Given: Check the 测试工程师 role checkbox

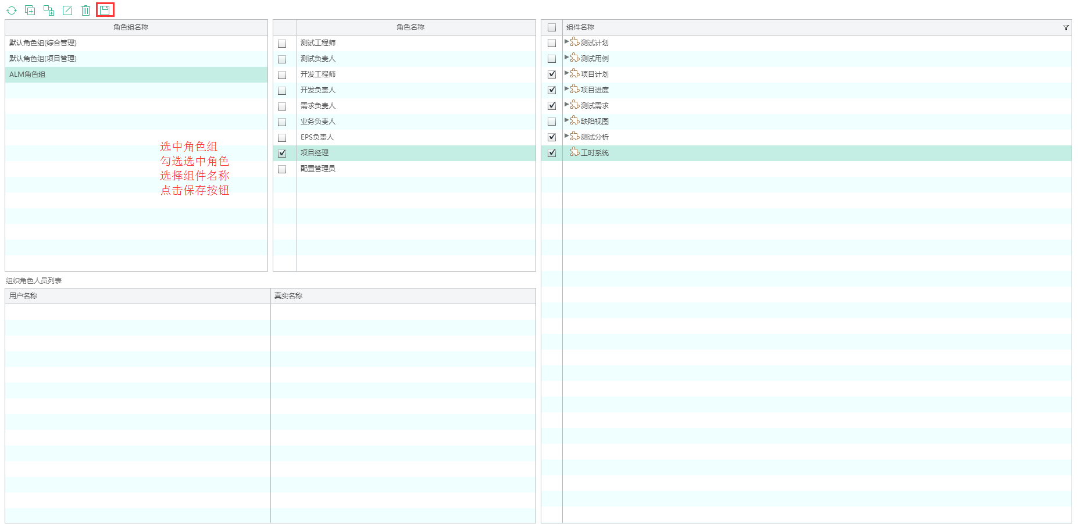Looking at the screenshot, I should point(282,44).
